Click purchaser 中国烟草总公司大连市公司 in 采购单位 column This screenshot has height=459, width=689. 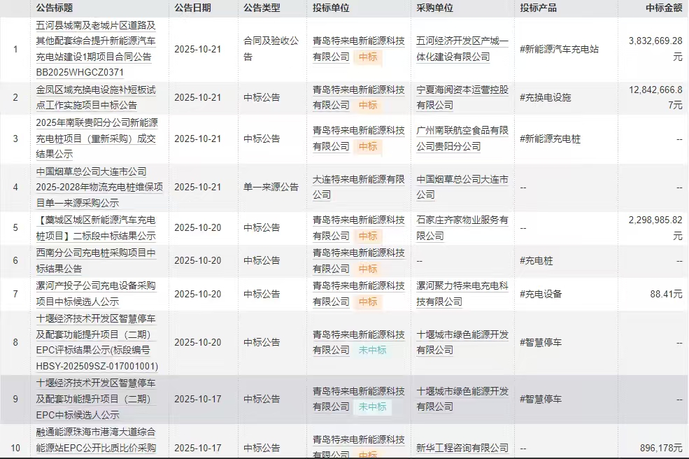[462, 187]
